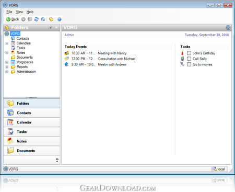Select Administration in folder tree
235x192 pixels.
tap(26, 72)
